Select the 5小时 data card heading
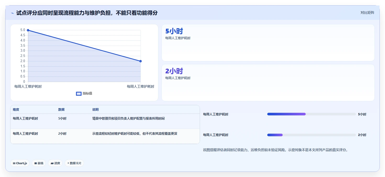385x177 pixels. pos(174,31)
